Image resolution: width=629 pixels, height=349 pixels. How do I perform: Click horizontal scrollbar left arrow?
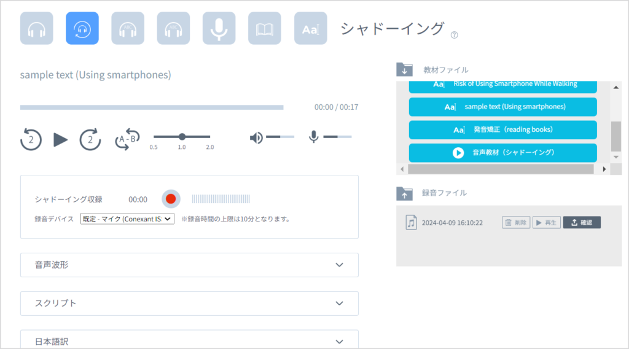tap(402, 169)
